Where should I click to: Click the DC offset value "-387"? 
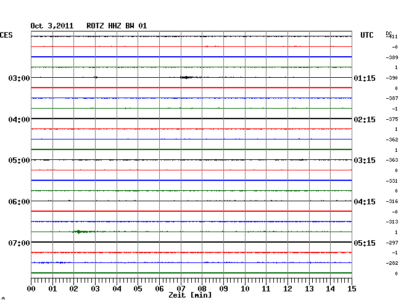click(392, 98)
